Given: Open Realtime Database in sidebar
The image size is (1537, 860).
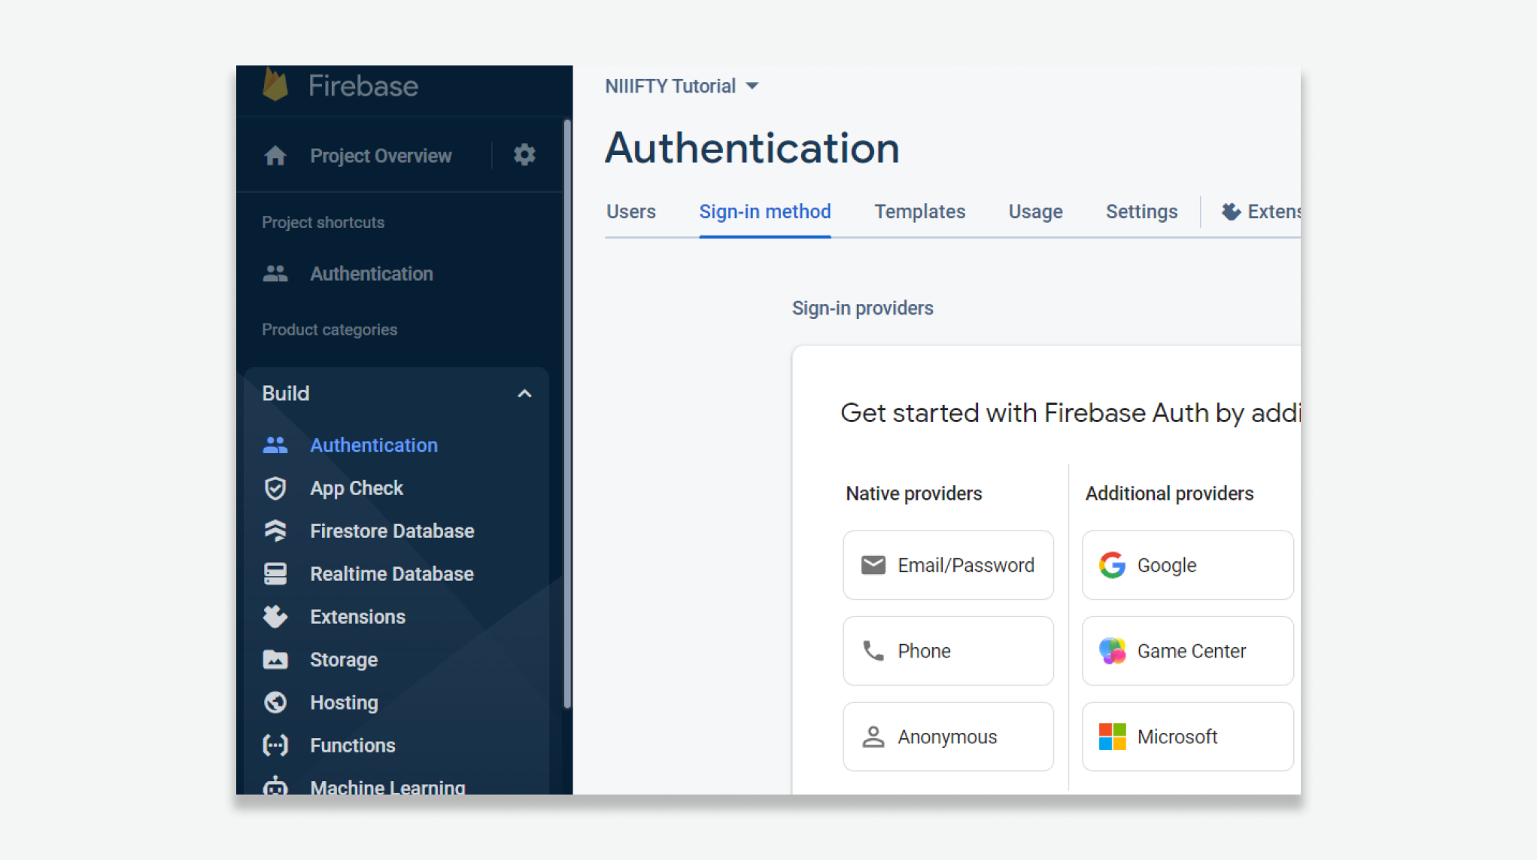Looking at the screenshot, I should click(392, 573).
